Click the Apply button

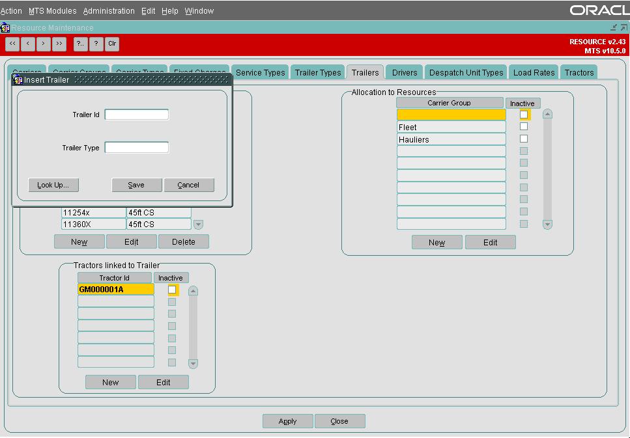(x=288, y=421)
